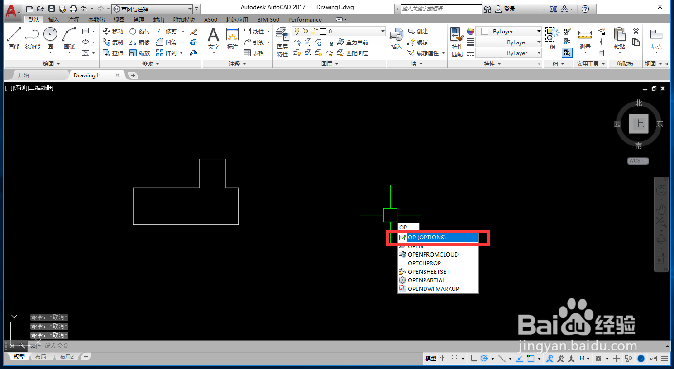Click the search box 键入关键字或短语

(441, 9)
